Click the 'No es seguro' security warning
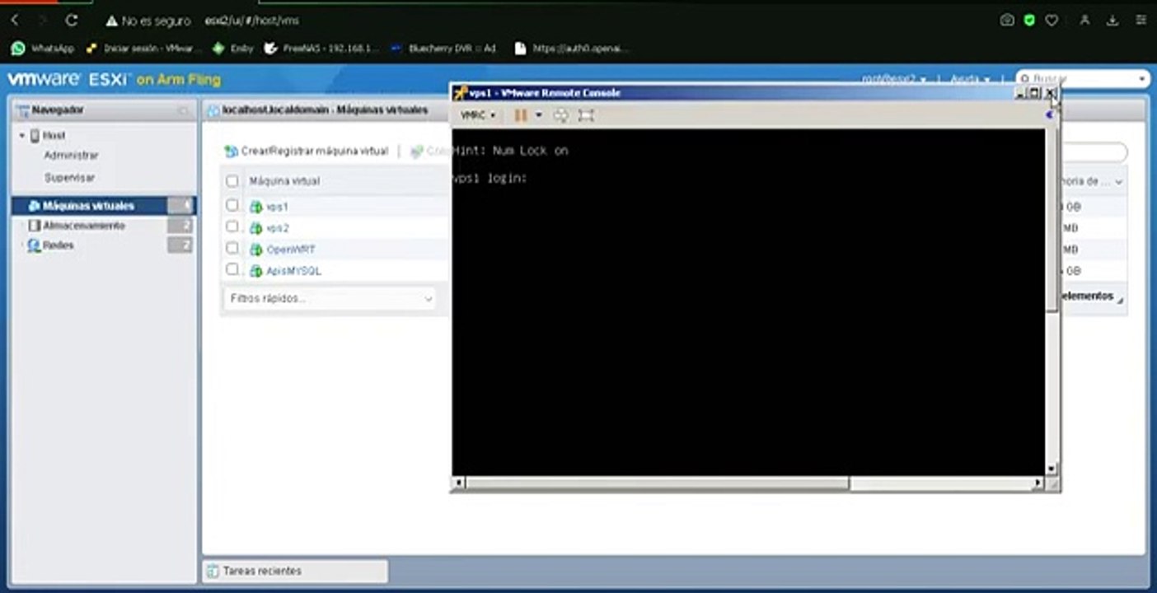 click(148, 21)
